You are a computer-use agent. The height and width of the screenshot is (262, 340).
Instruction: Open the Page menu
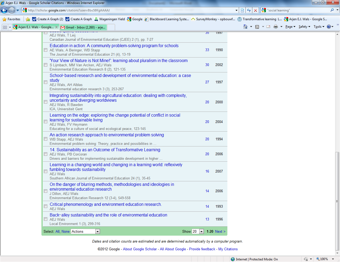coord(290,27)
